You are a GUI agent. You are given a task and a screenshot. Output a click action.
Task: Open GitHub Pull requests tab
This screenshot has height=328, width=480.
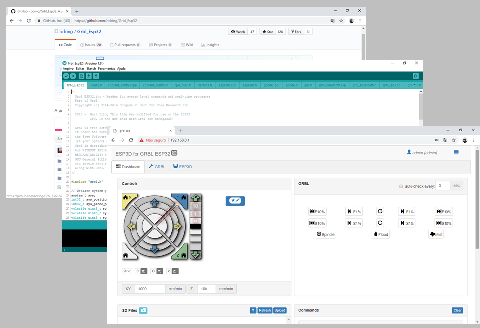click(x=126, y=45)
